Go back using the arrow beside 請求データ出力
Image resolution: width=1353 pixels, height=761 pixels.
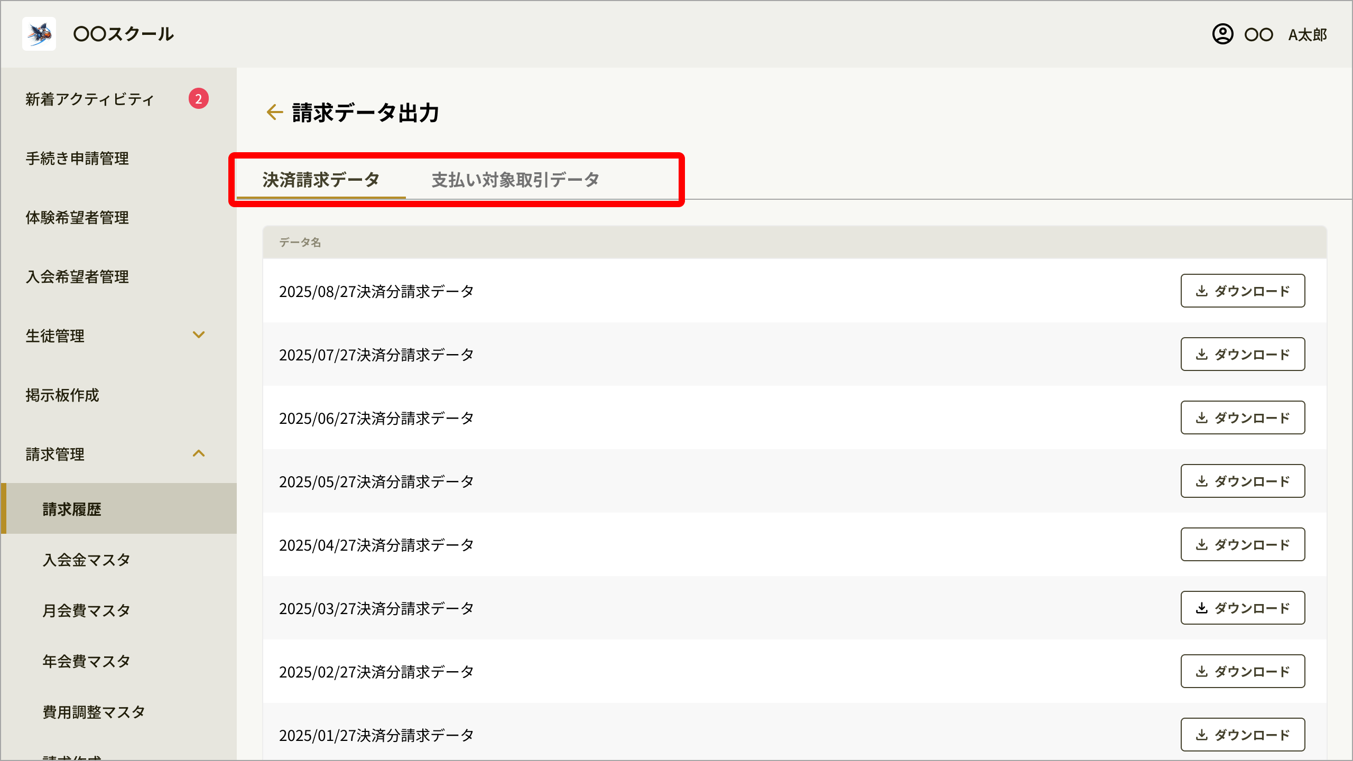274,112
